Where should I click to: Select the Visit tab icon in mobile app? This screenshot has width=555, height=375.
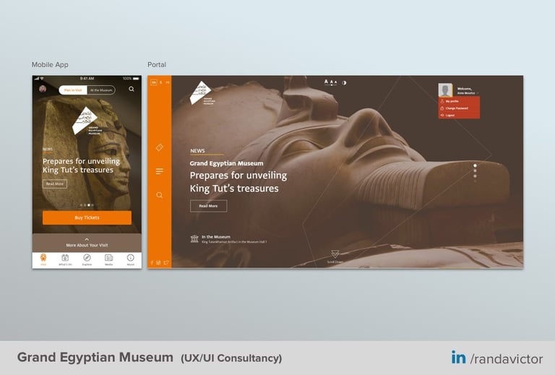pyautogui.click(x=43, y=257)
